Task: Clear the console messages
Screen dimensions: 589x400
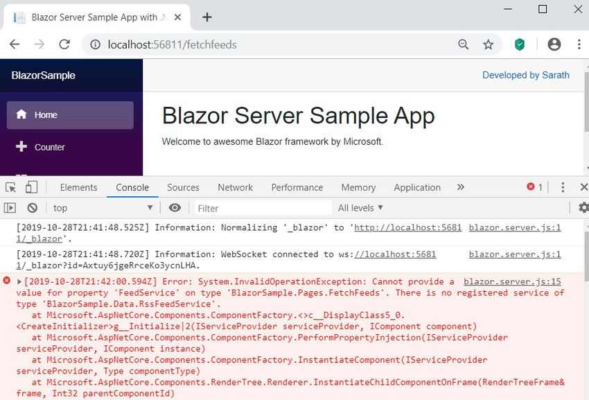Action: (x=33, y=207)
